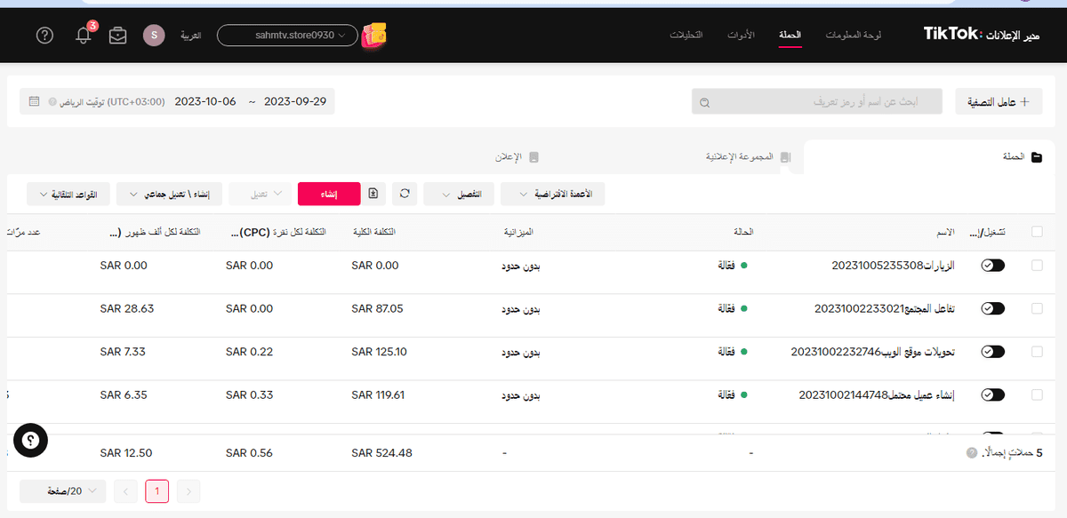Open the help question mark icon
This screenshot has width=1067, height=518.
pos(44,35)
